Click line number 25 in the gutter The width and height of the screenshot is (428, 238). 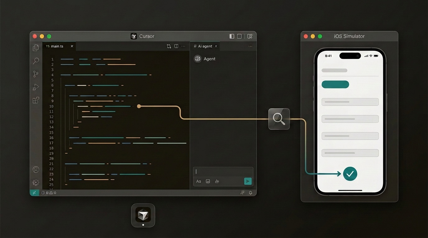(x=51, y=185)
